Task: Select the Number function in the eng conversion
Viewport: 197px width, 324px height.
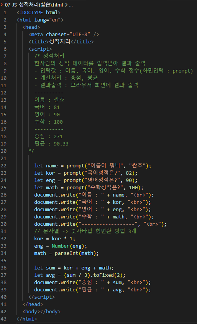Action: (61, 246)
